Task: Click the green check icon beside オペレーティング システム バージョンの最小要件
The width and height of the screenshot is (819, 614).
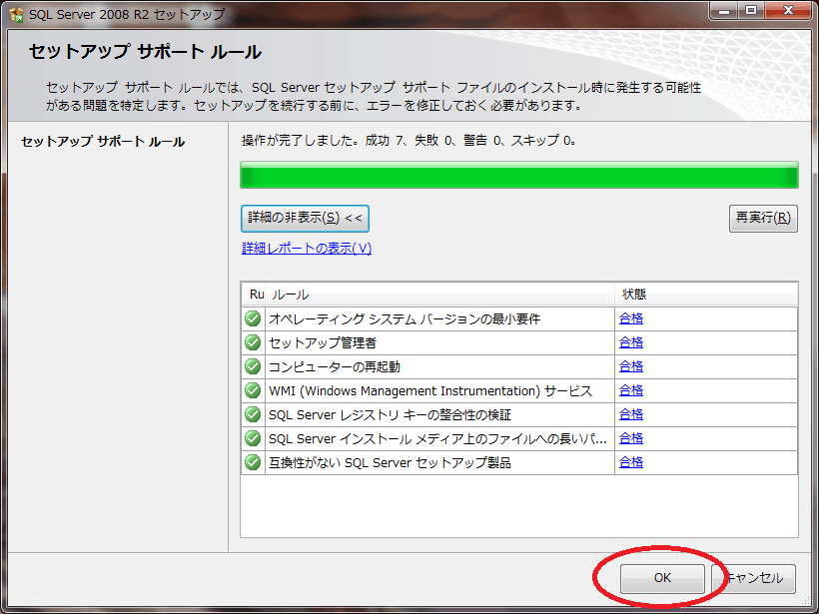Action: click(252, 317)
